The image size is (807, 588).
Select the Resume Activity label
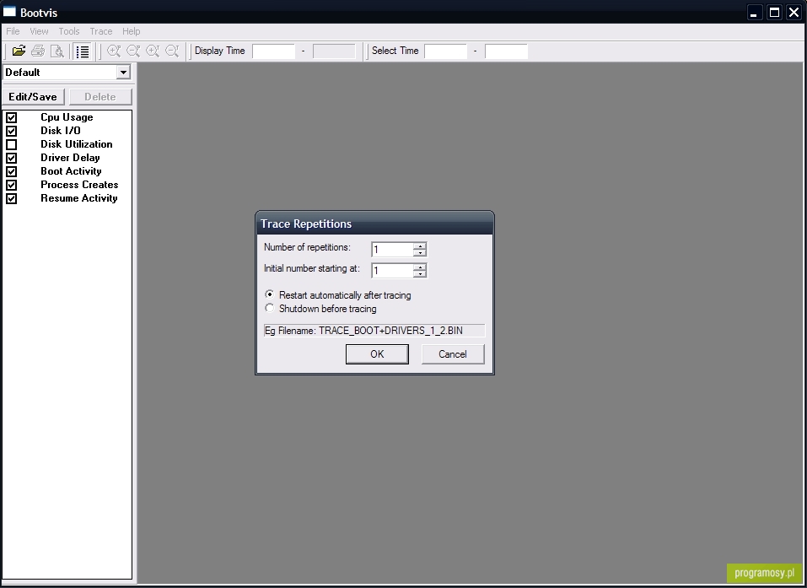click(79, 198)
